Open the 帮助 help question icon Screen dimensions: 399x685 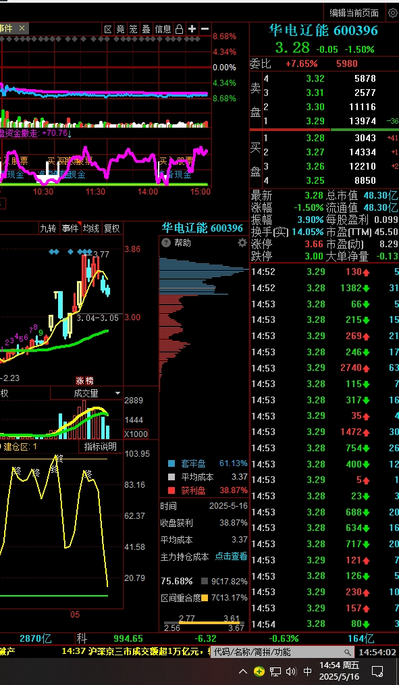(x=166, y=243)
